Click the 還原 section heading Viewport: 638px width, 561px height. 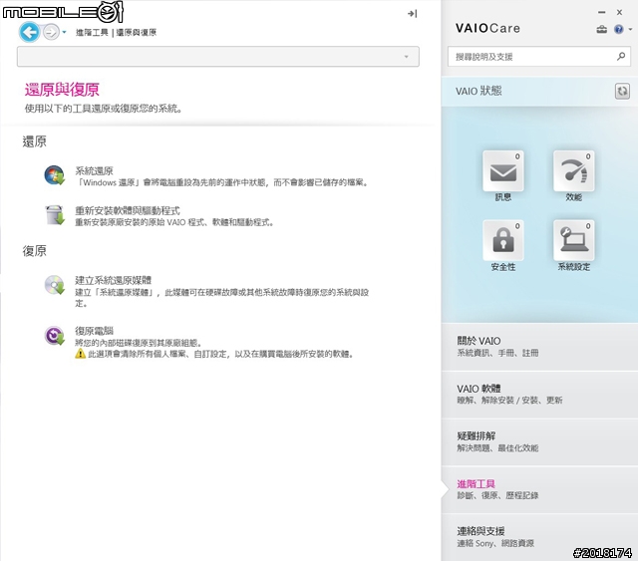coord(35,141)
